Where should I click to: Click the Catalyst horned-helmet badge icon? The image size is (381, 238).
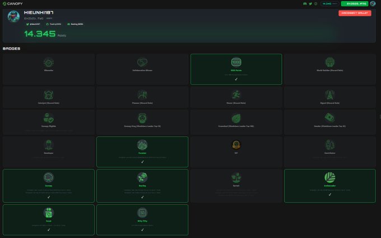(49, 95)
